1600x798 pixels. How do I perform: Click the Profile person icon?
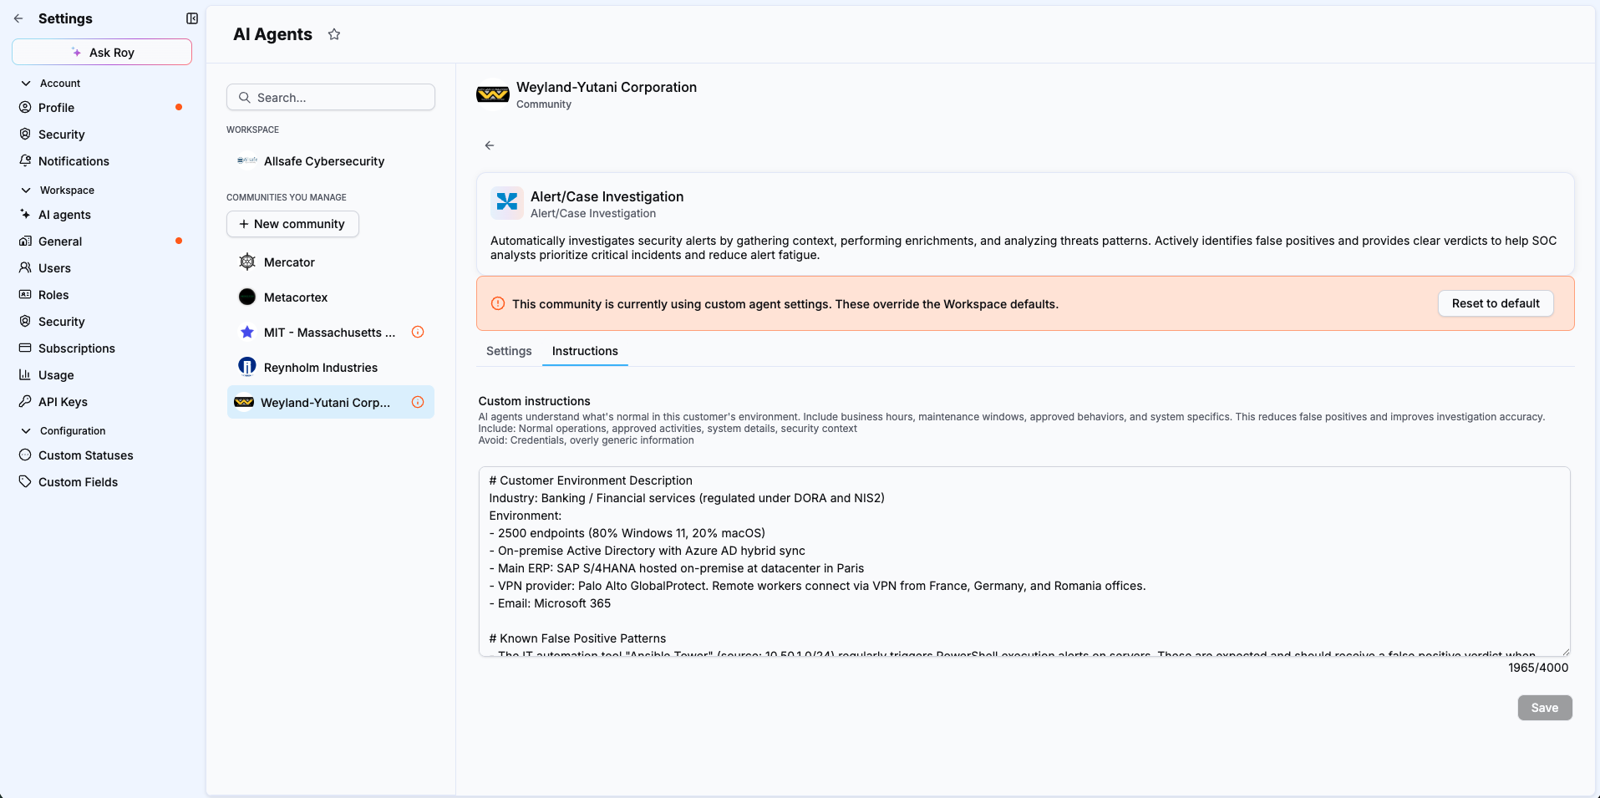click(25, 108)
